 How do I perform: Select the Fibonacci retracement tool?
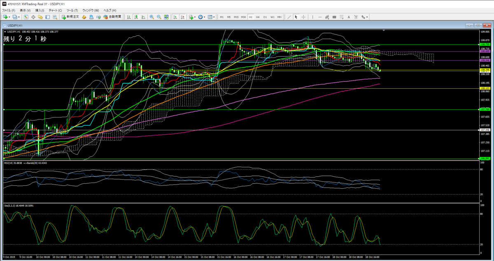point(341,17)
